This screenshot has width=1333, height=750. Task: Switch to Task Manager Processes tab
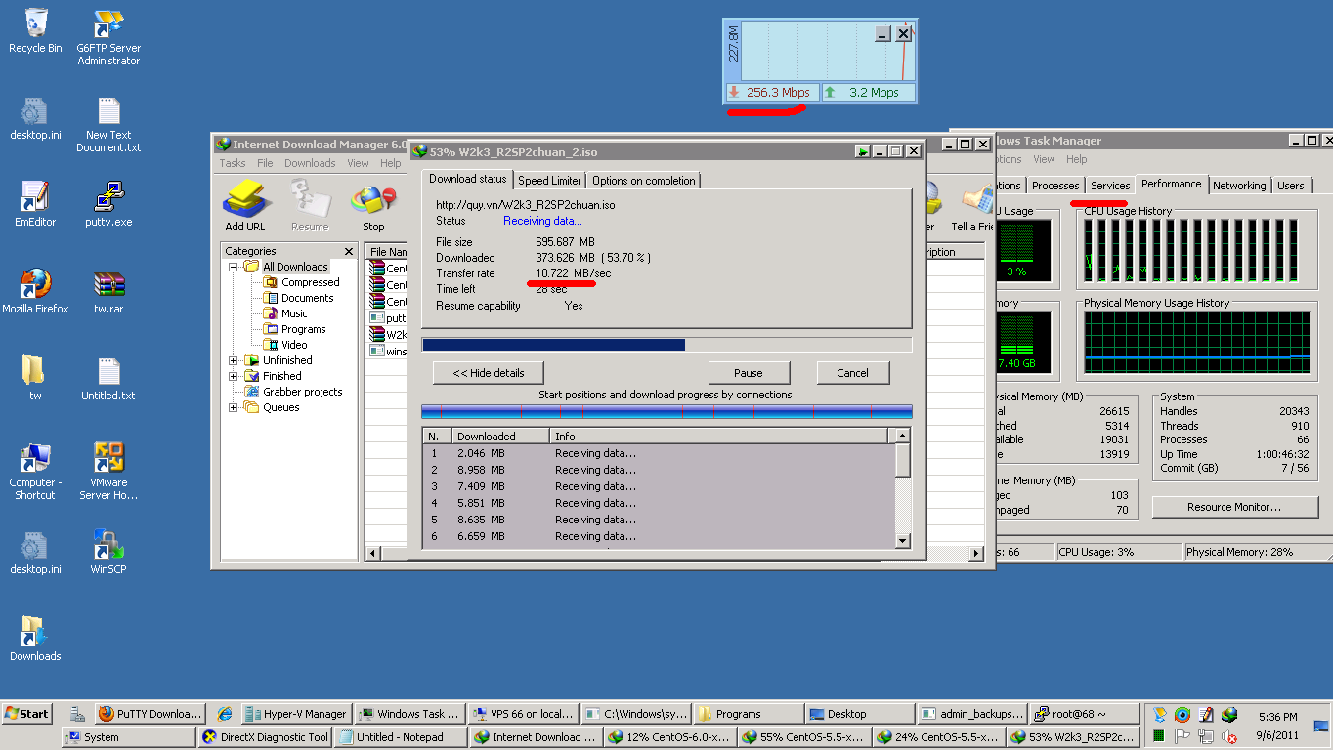click(1055, 186)
